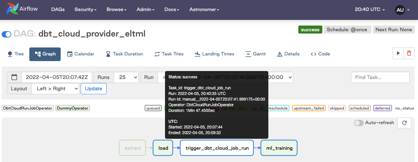Click the Update button
The image size is (418, 162).
point(94,89)
